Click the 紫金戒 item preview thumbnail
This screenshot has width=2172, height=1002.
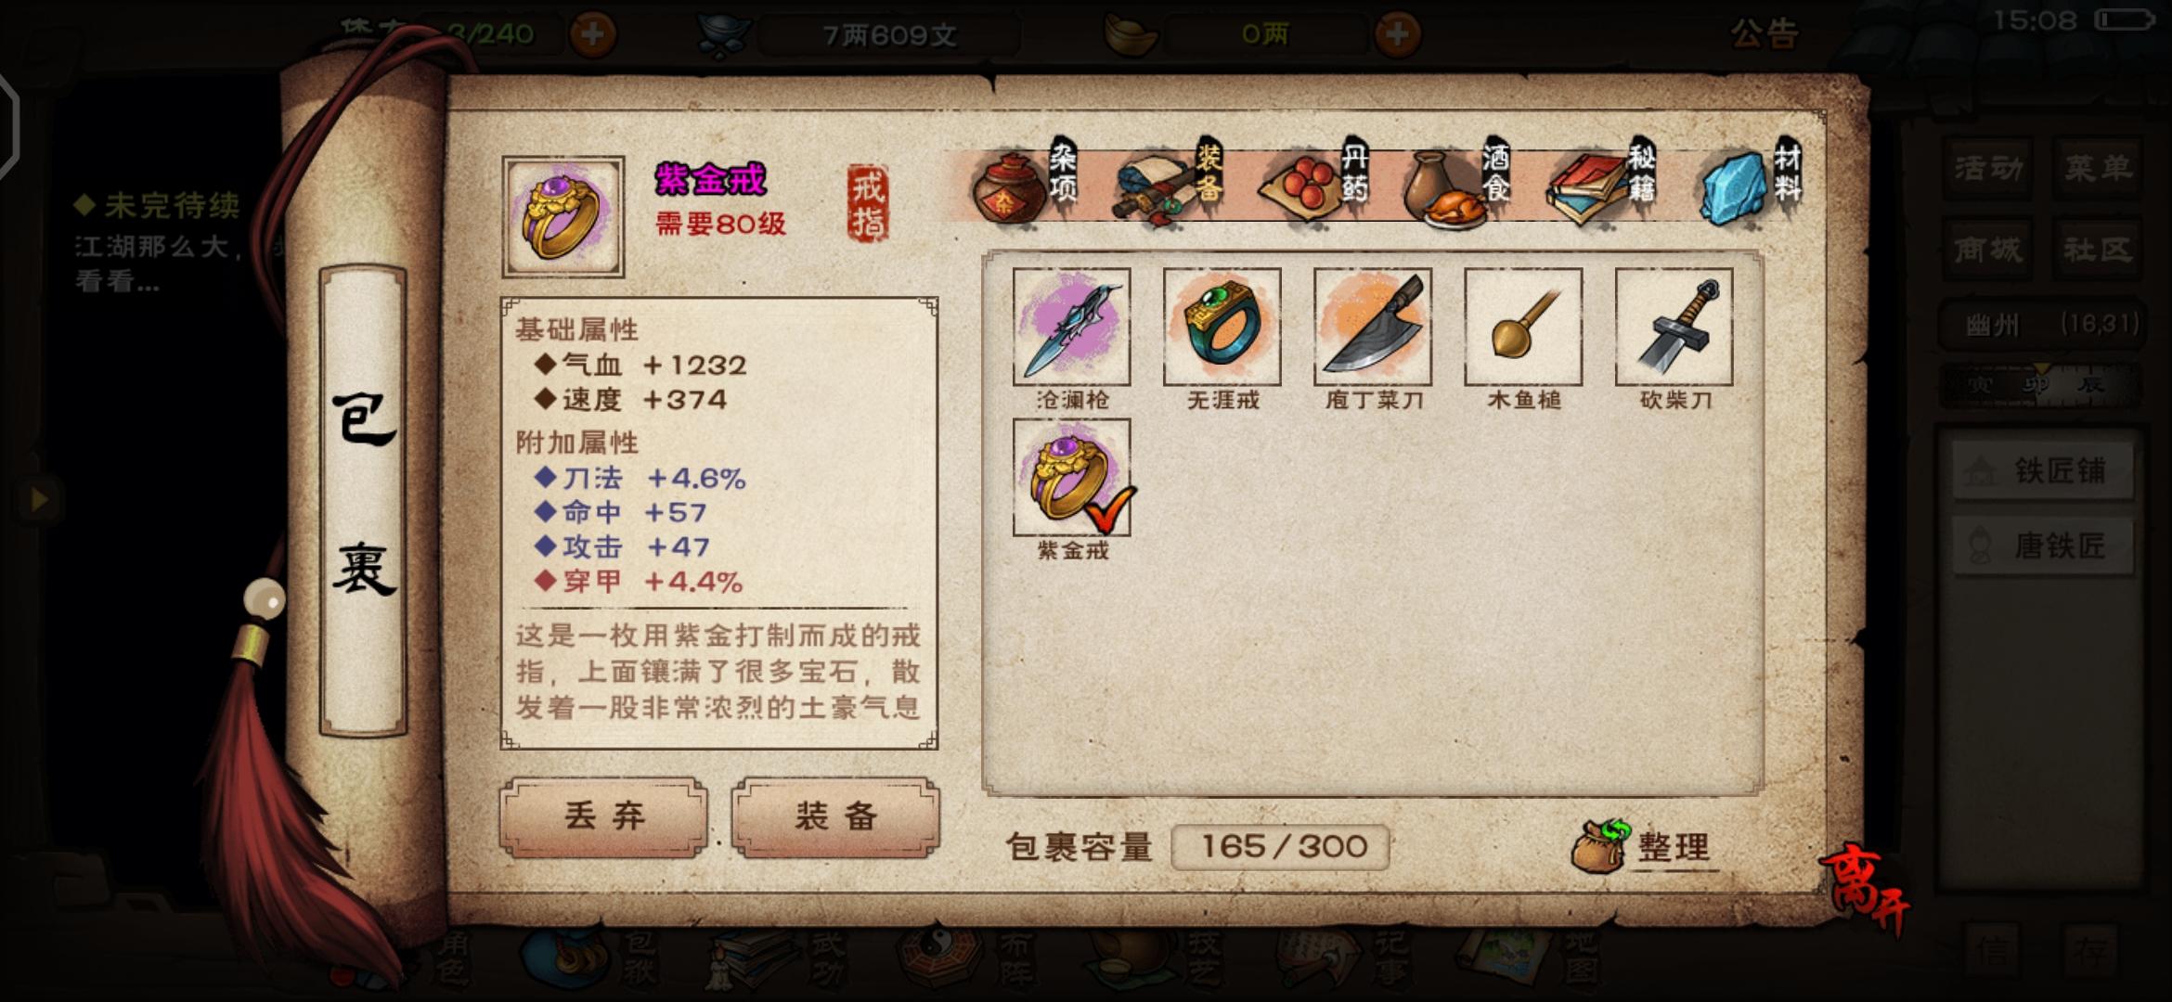pyautogui.click(x=563, y=217)
